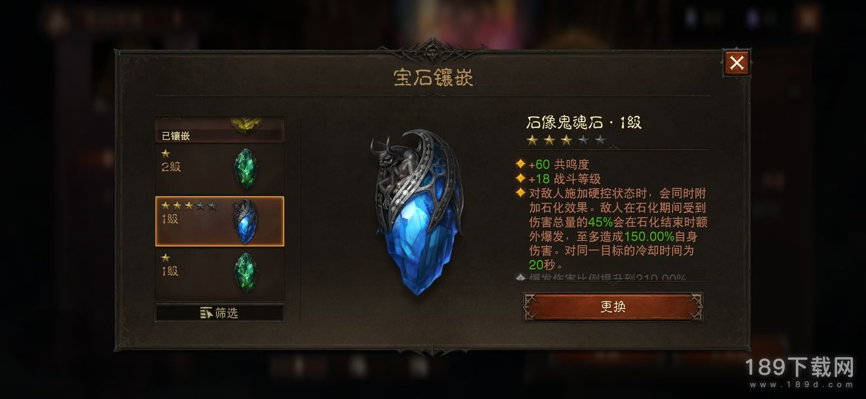Open the 筛选 filter option
Image resolution: width=866 pixels, height=399 pixels.
(x=220, y=313)
